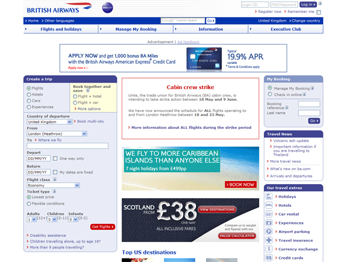This screenshot has height=262, width=351.
Task: Select Lowest price ticket type
Action: click(x=29, y=197)
